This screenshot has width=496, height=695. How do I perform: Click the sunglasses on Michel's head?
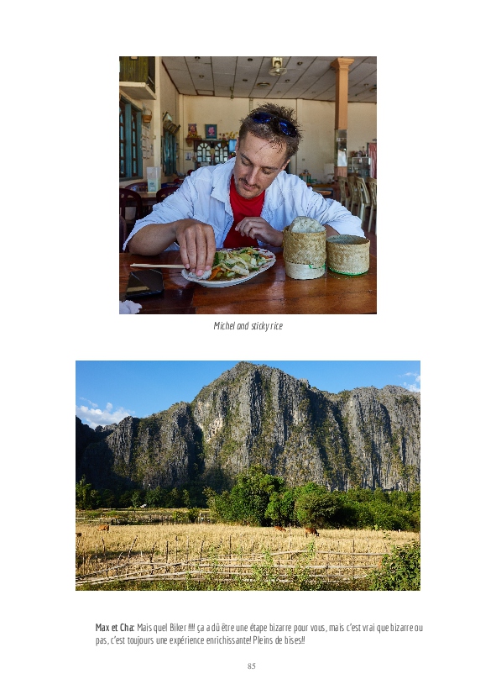click(274, 123)
